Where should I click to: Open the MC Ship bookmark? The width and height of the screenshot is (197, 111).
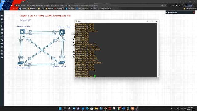click(x=5, y=9)
